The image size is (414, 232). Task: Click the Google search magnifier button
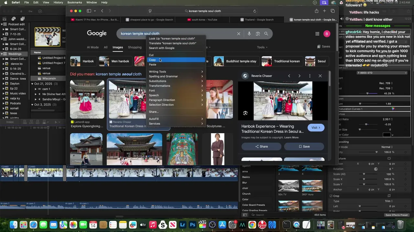coord(266,34)
